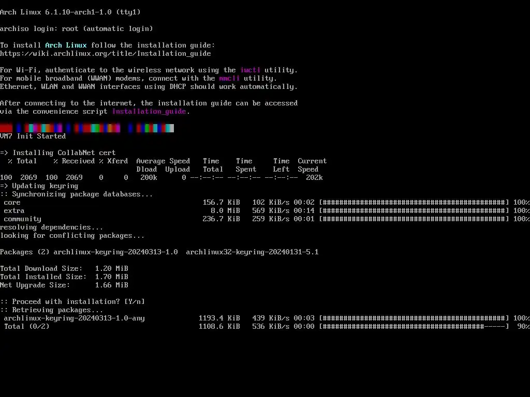Click the 536 KiB/s speed value
This screenshot has width=530, height=397.
pos(271,327)
